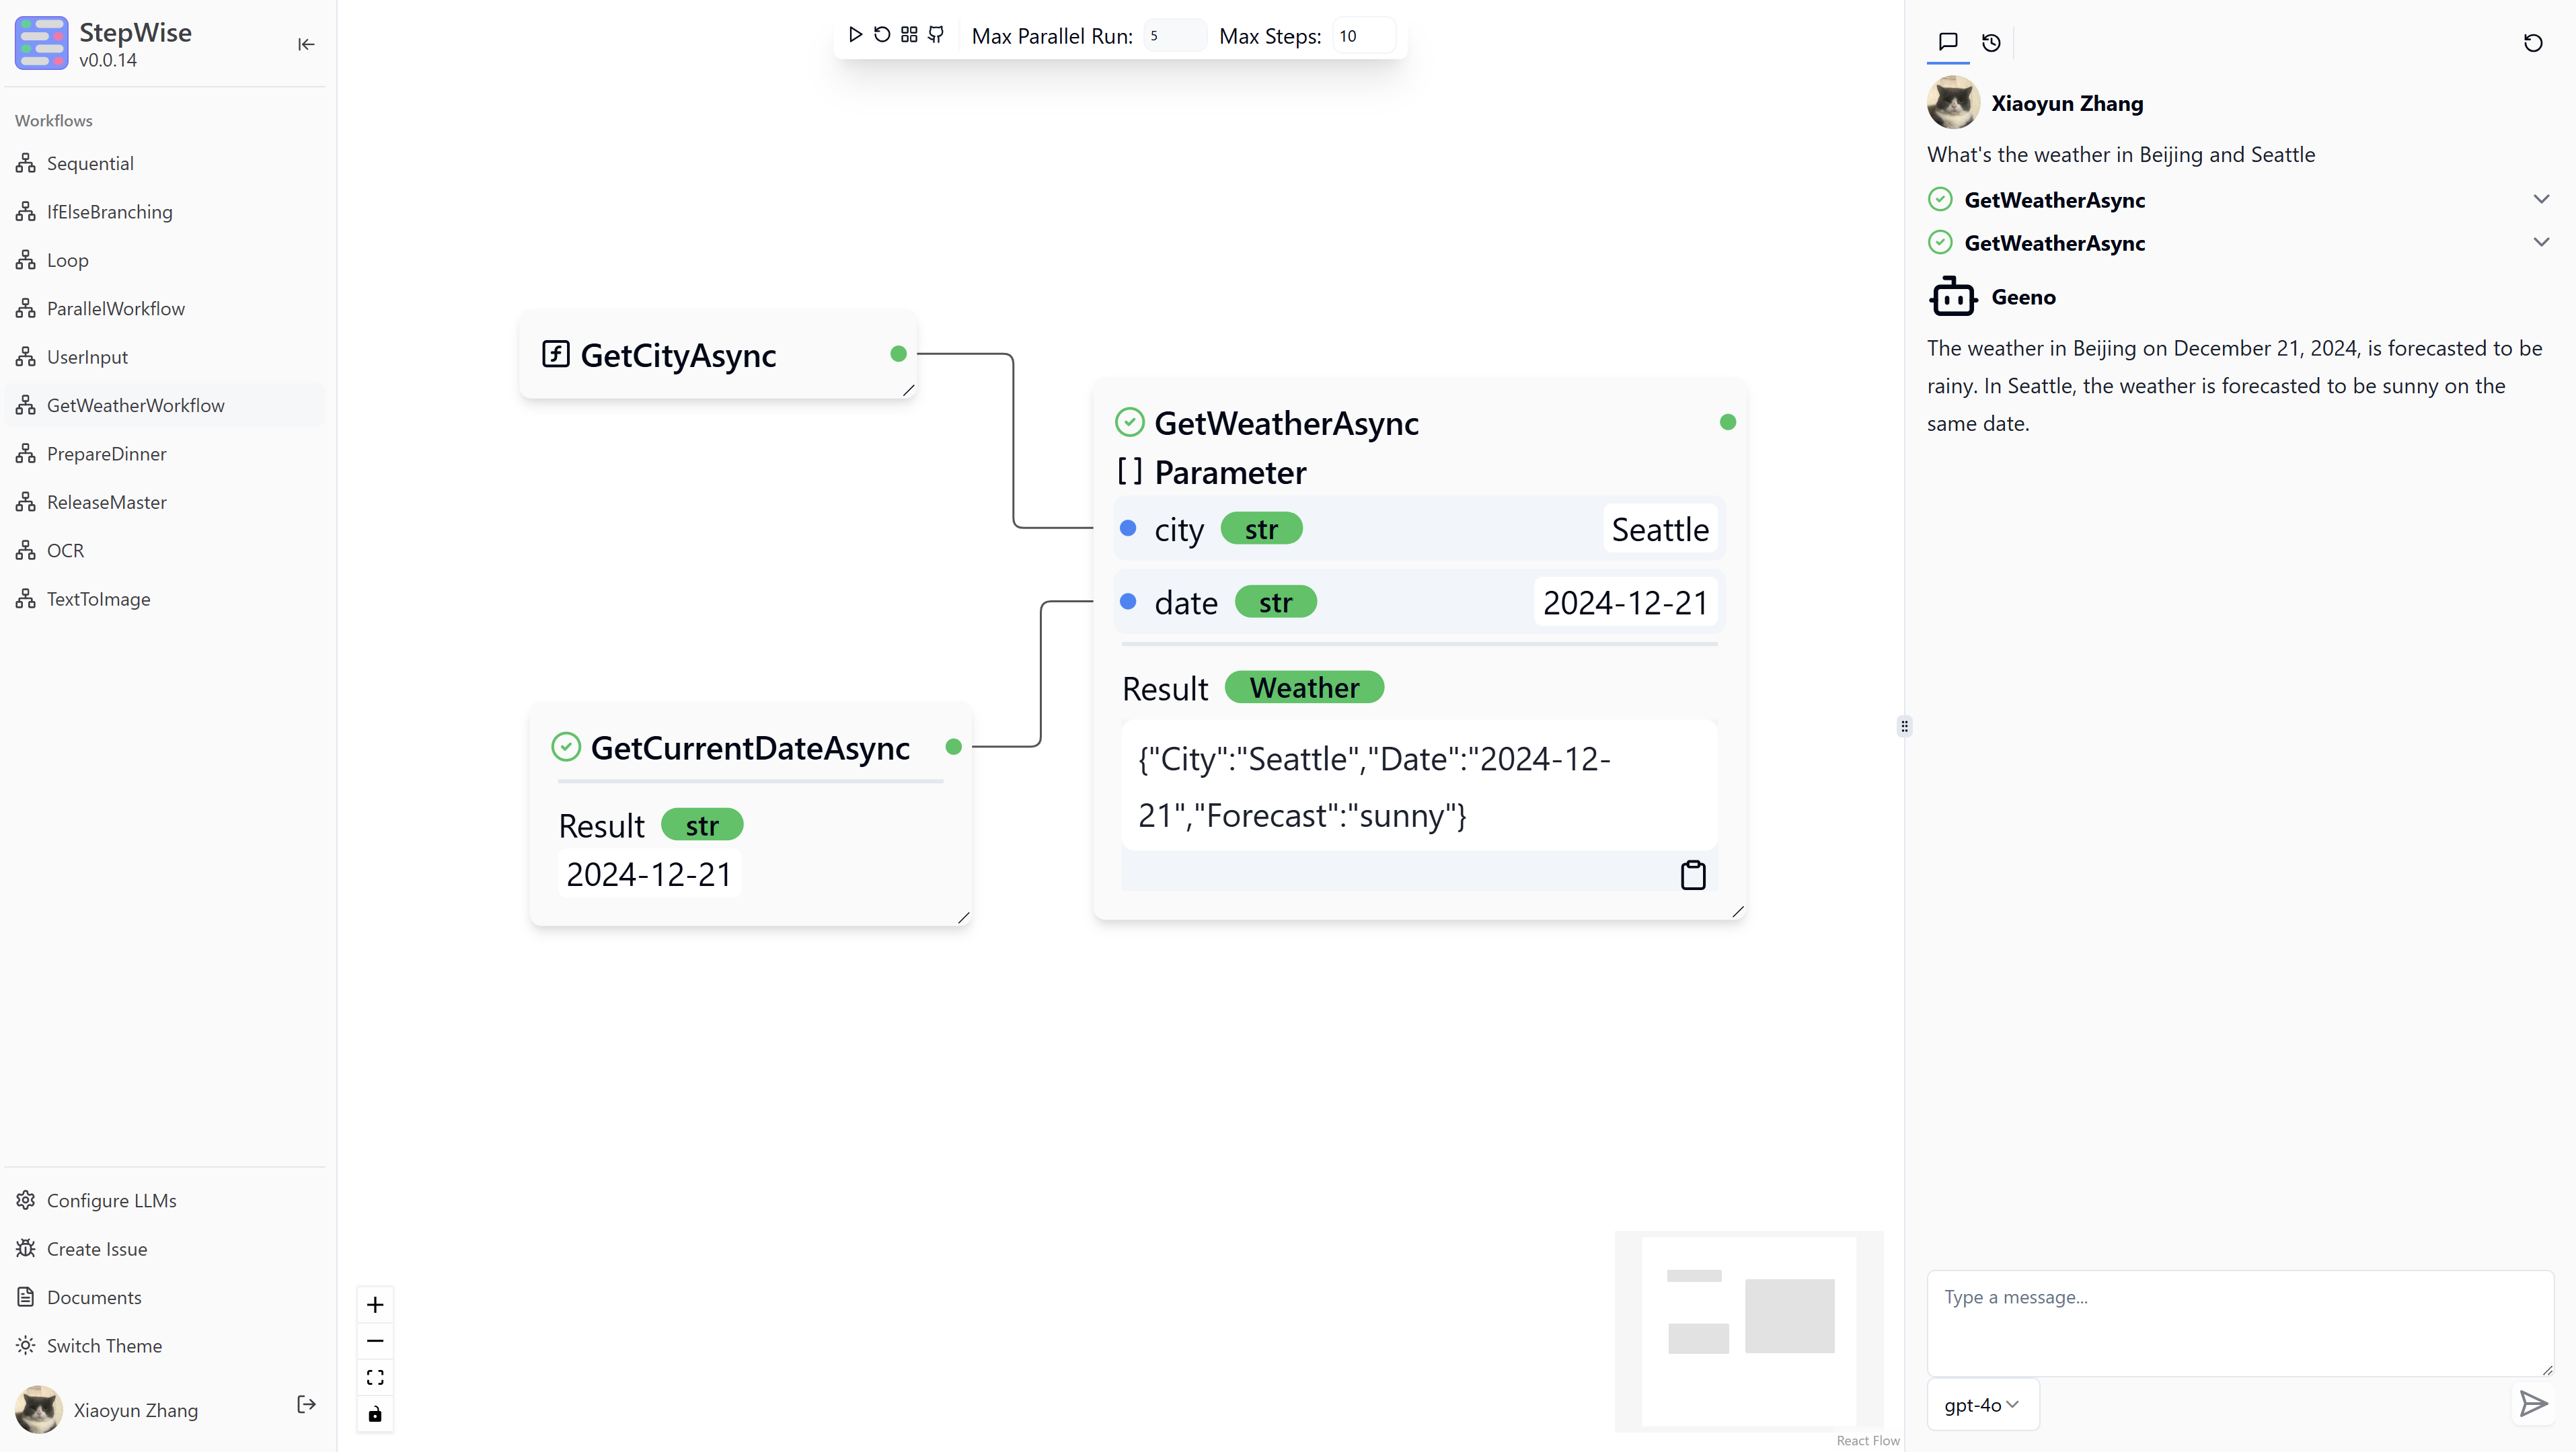Click the grid layout icon in the toolbar
This screenshot has height=1452, width=2576.
pyautogui.click(x=909, y=35)
